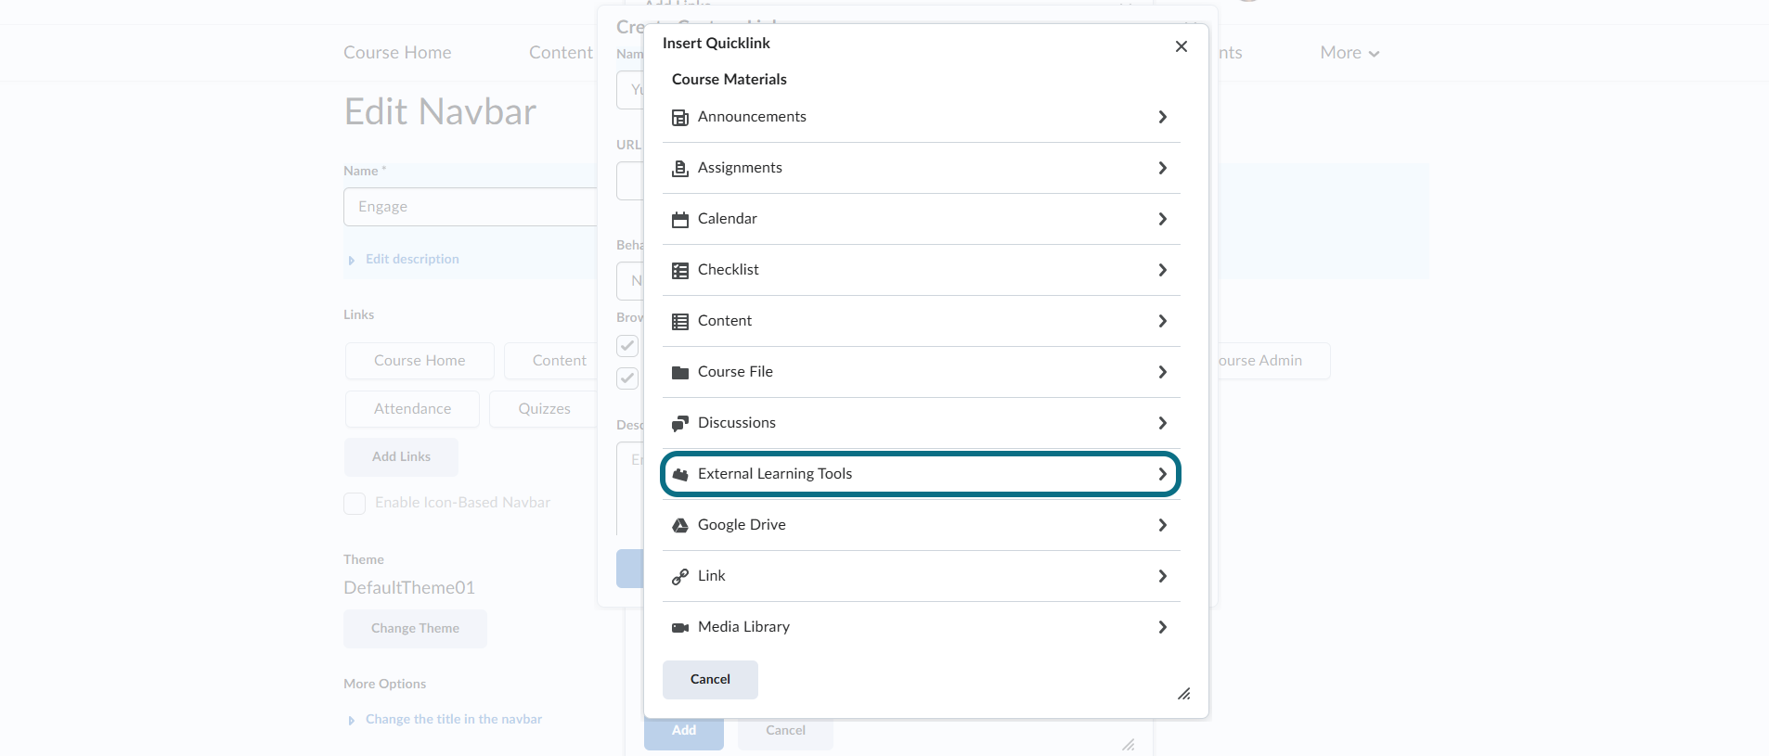Expand the Calendar chevron arrow
Viewport: 1769px width, 756px height.
click(x=1162, y=219)
